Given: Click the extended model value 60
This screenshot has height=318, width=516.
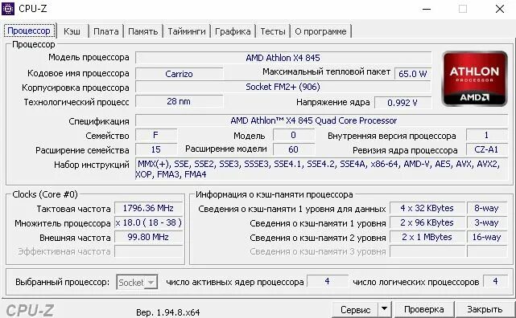Looking at the screenshot, I should (294, 149).
